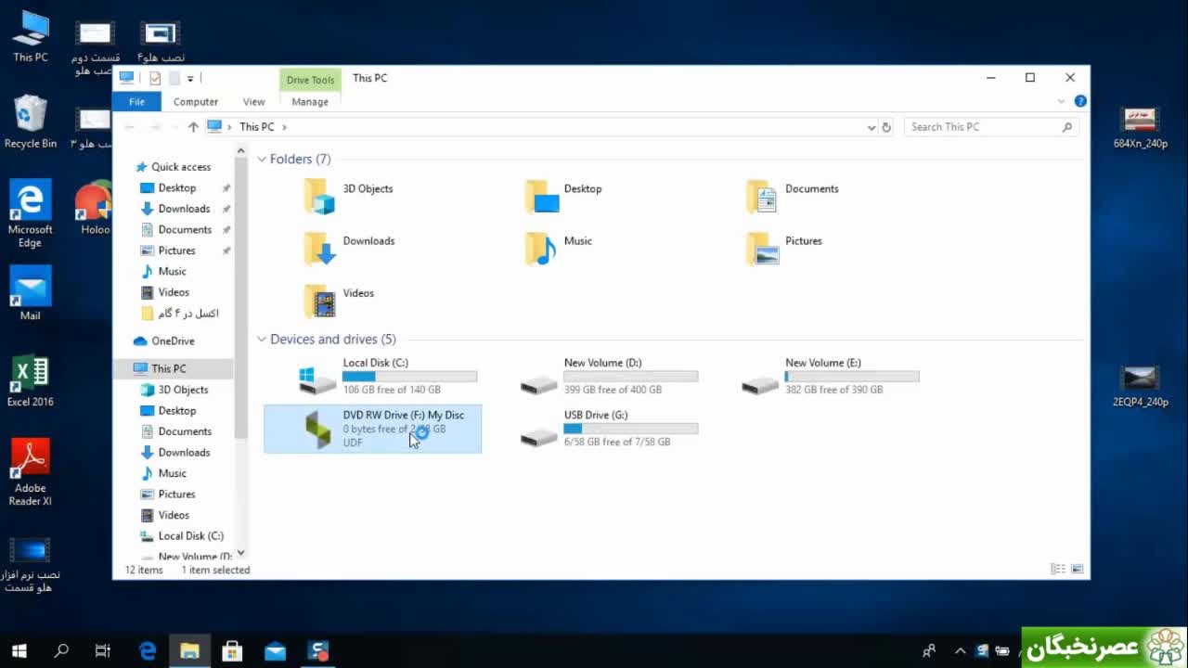
Task: Click the Up arrow navigation button
Action: tap(193, 127)
